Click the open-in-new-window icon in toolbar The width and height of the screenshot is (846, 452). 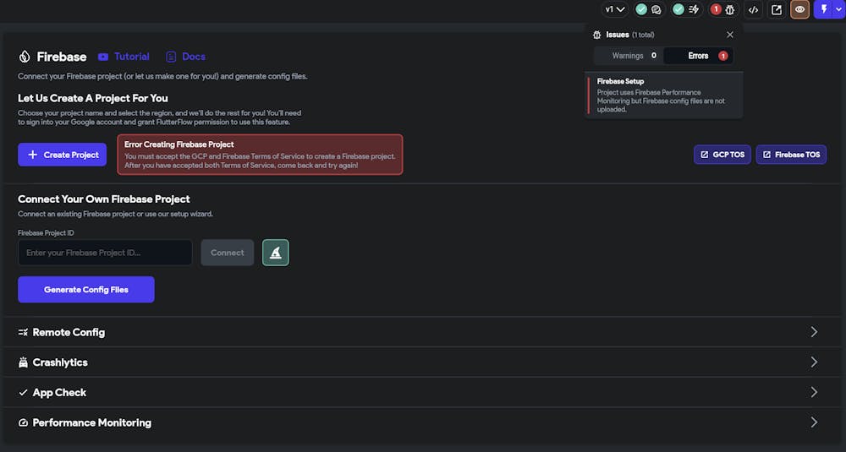[777, 9]
